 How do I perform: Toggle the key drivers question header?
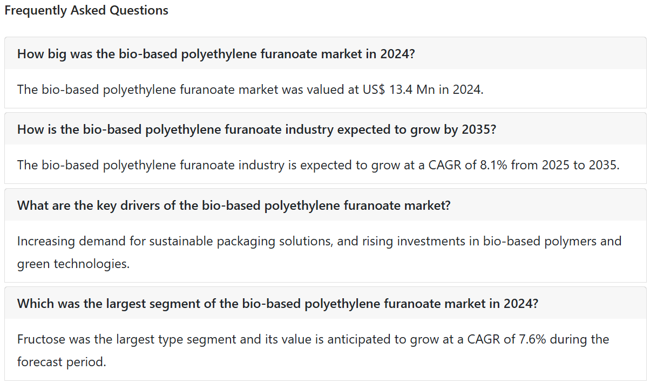325,205
